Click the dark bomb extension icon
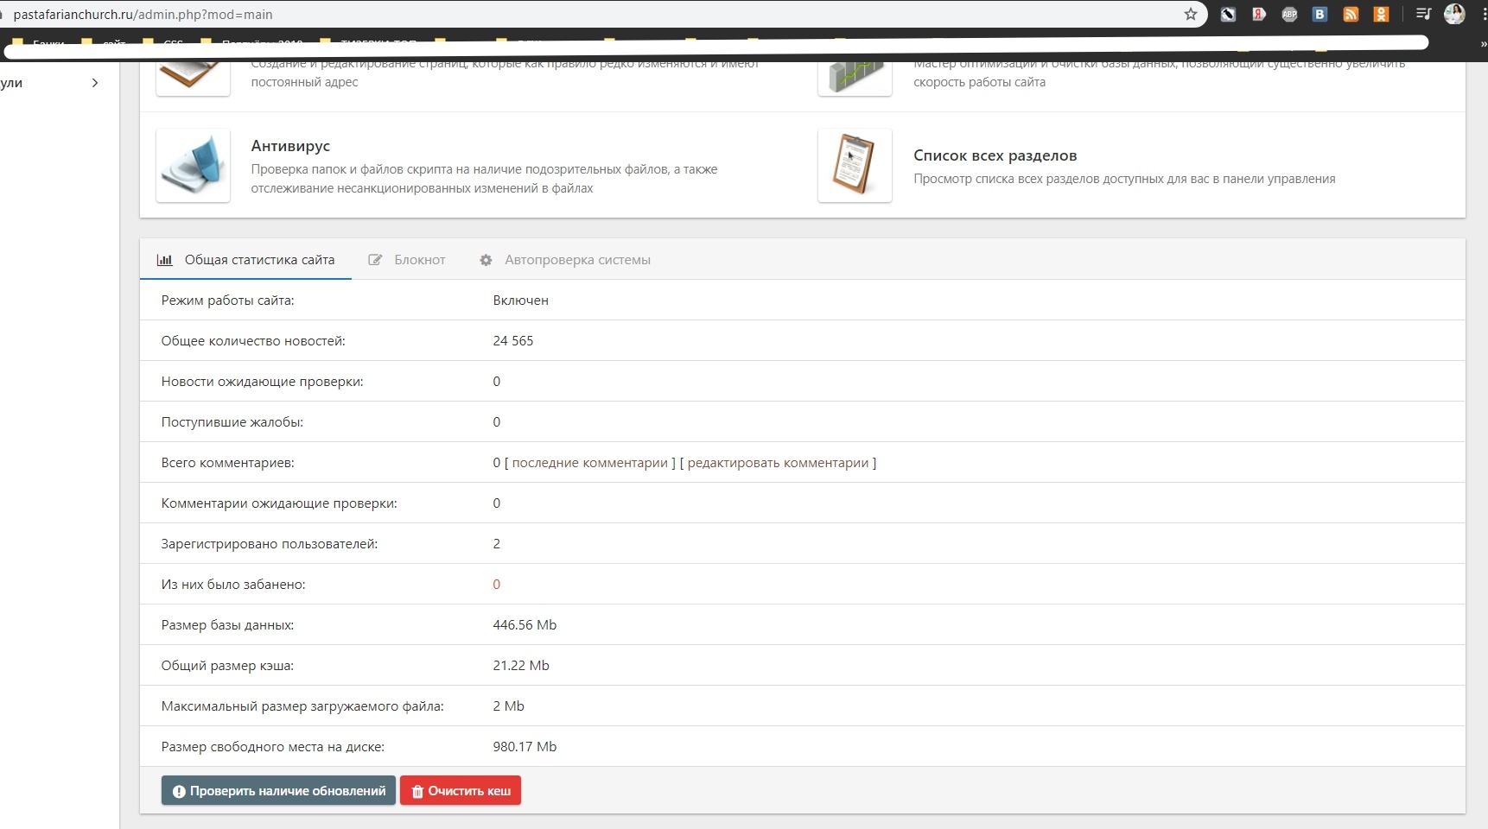The image size is (1488, 829). tap(1228, 14)
